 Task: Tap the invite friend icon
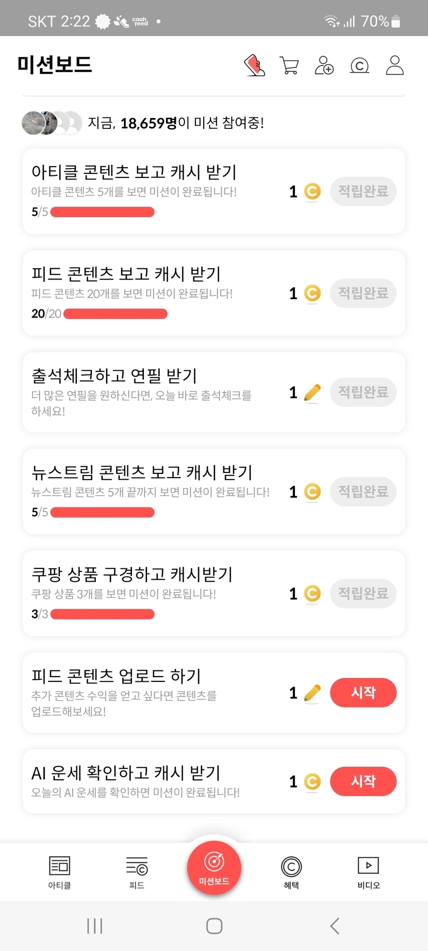tap(324, 65)
